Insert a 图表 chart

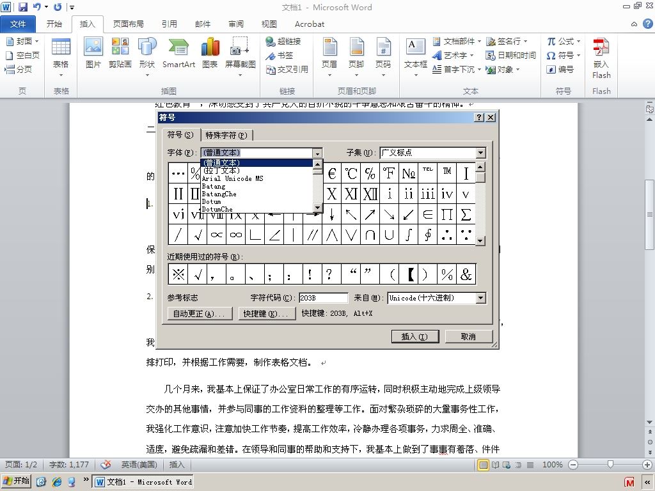tap(210, 52)
